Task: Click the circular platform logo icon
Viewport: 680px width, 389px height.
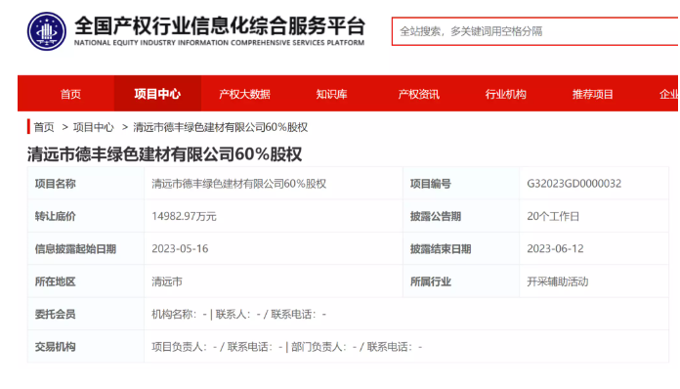Action: click(x=47, y=31)
